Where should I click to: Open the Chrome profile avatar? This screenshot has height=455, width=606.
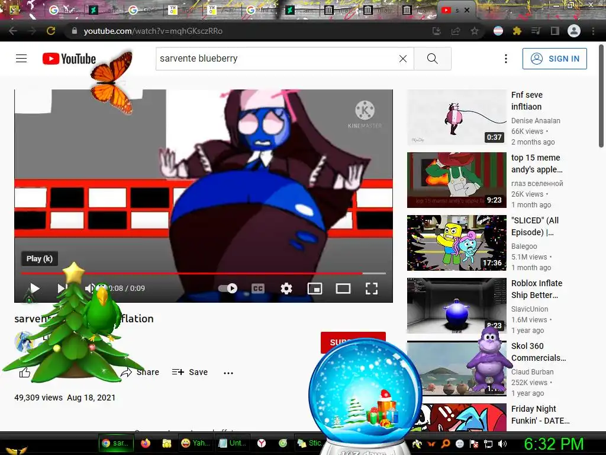(574, 31)
